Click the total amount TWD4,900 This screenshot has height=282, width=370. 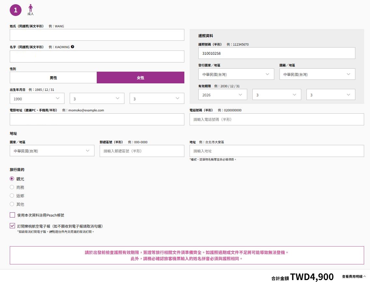[x=312, y=276]
